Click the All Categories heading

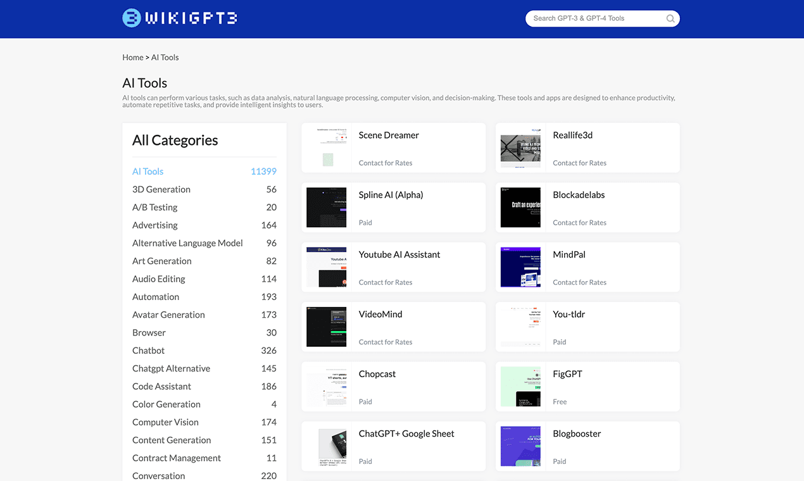(x=175, y=141)
